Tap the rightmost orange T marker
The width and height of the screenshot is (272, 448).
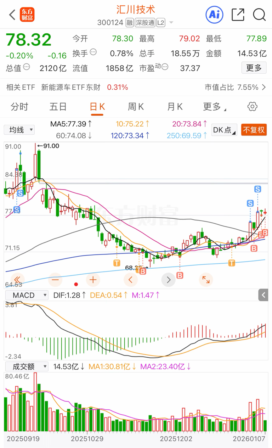click(232, 263)
